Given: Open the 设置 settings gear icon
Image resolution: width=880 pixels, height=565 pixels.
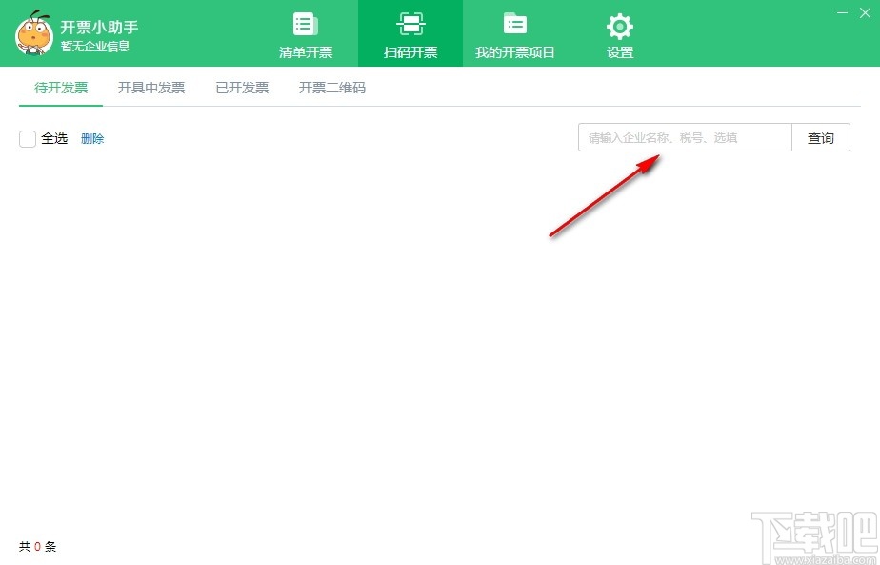Looking at the screenshot, I should coord(619,33).
